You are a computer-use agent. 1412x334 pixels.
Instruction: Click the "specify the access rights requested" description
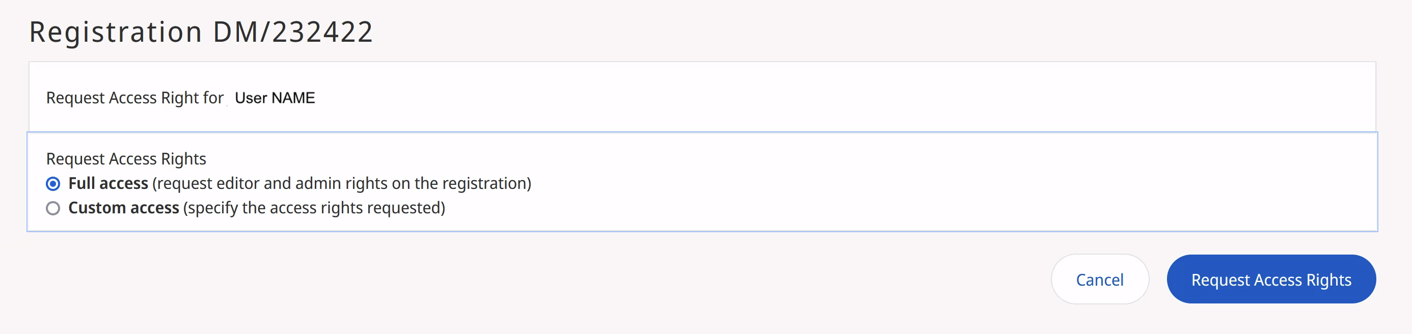coord(314,208)
